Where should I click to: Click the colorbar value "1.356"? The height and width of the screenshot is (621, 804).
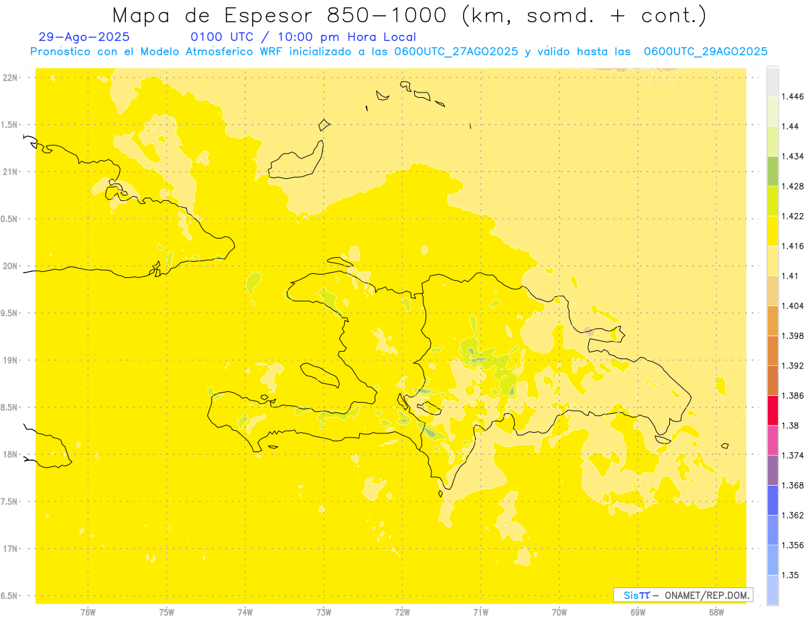click(793, 545)
